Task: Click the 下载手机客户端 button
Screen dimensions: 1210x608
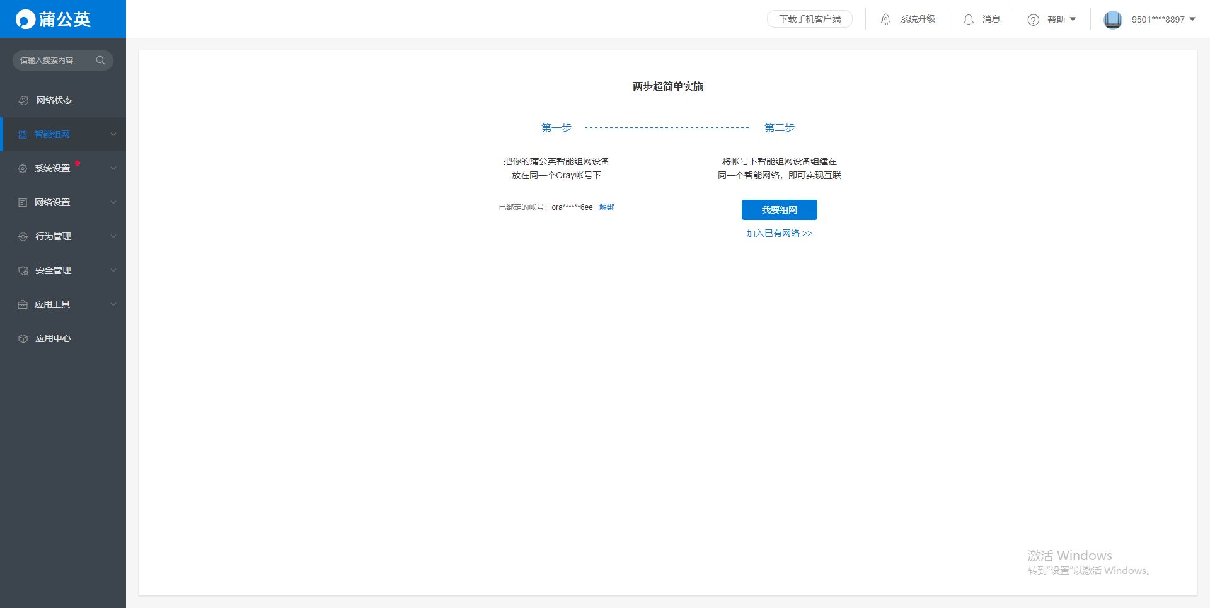Action: click(x=809, y=20)
